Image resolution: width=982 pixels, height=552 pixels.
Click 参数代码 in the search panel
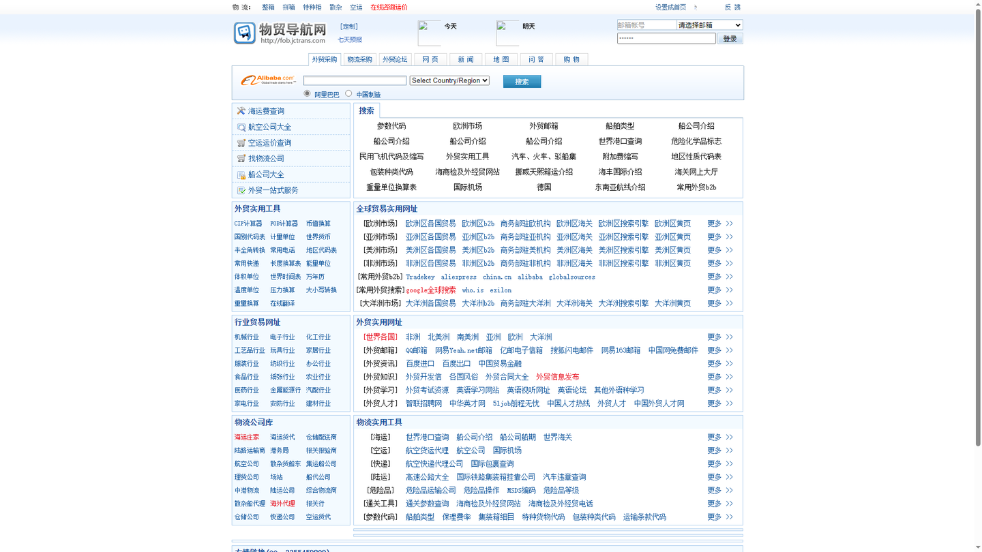391,126
